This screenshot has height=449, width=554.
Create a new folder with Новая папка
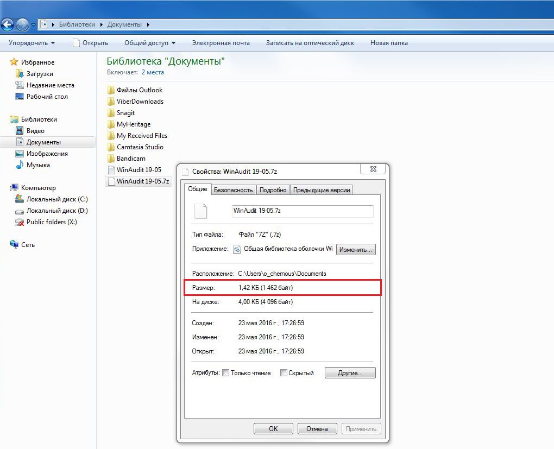[389, 43]
